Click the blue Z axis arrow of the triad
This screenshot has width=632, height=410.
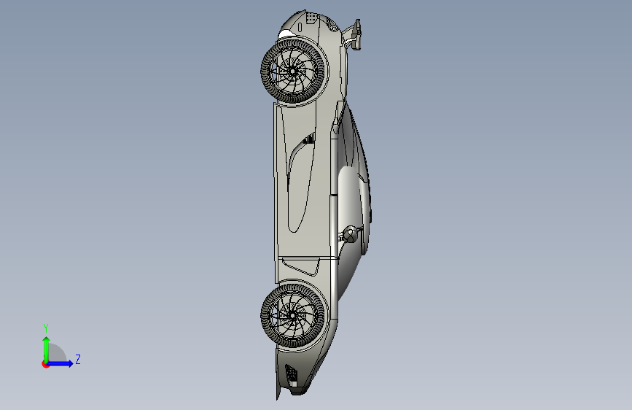click(60, 363)
